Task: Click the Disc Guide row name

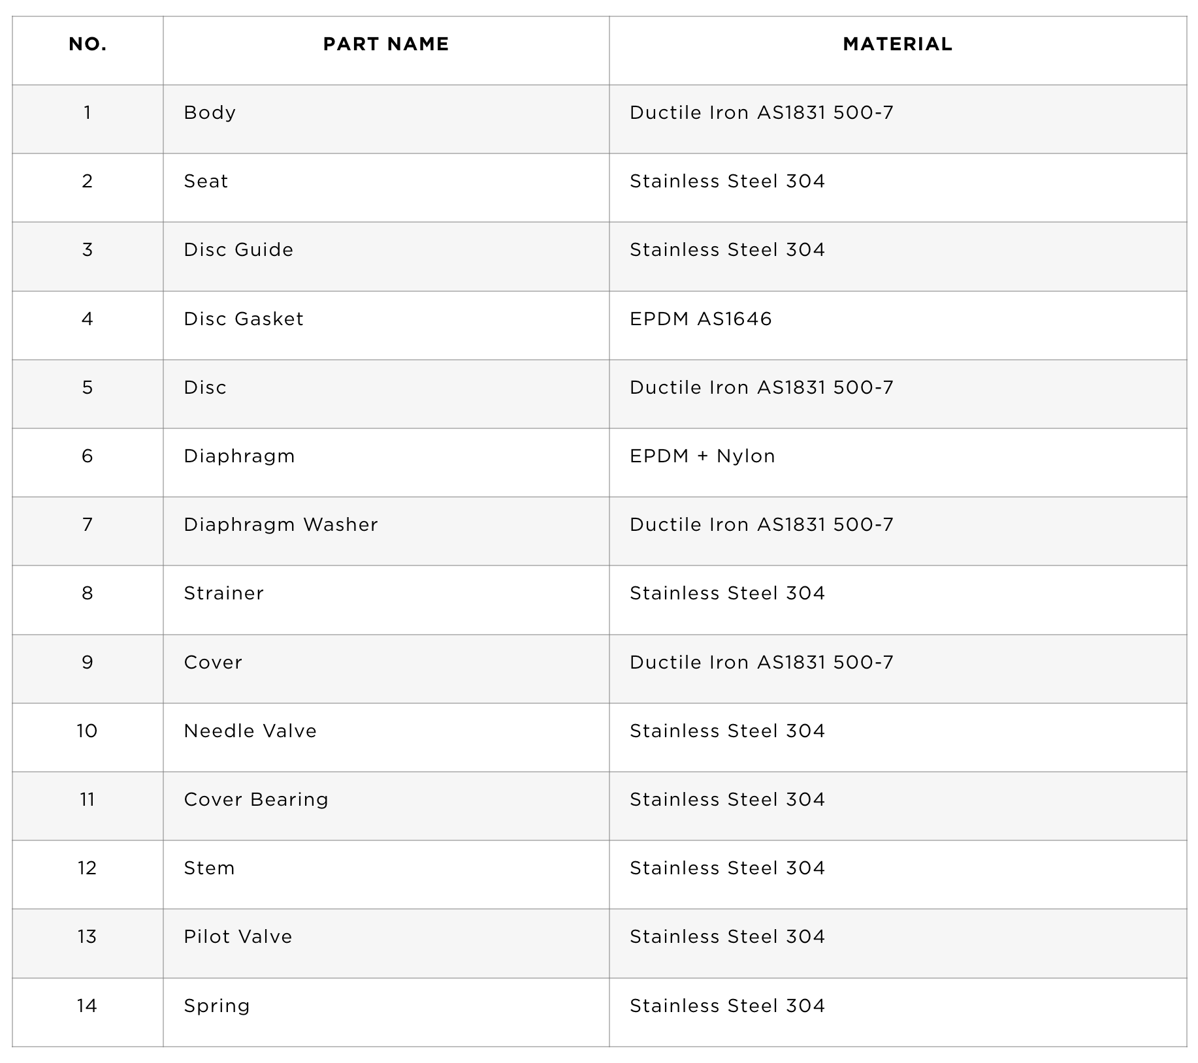Action: tap(238, 250)
